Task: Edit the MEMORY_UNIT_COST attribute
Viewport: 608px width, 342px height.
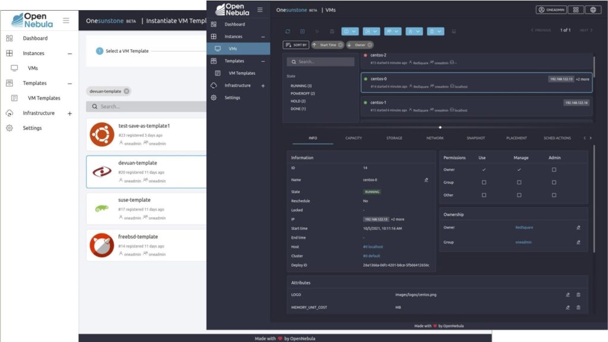Action: click(x=568, y=308)
